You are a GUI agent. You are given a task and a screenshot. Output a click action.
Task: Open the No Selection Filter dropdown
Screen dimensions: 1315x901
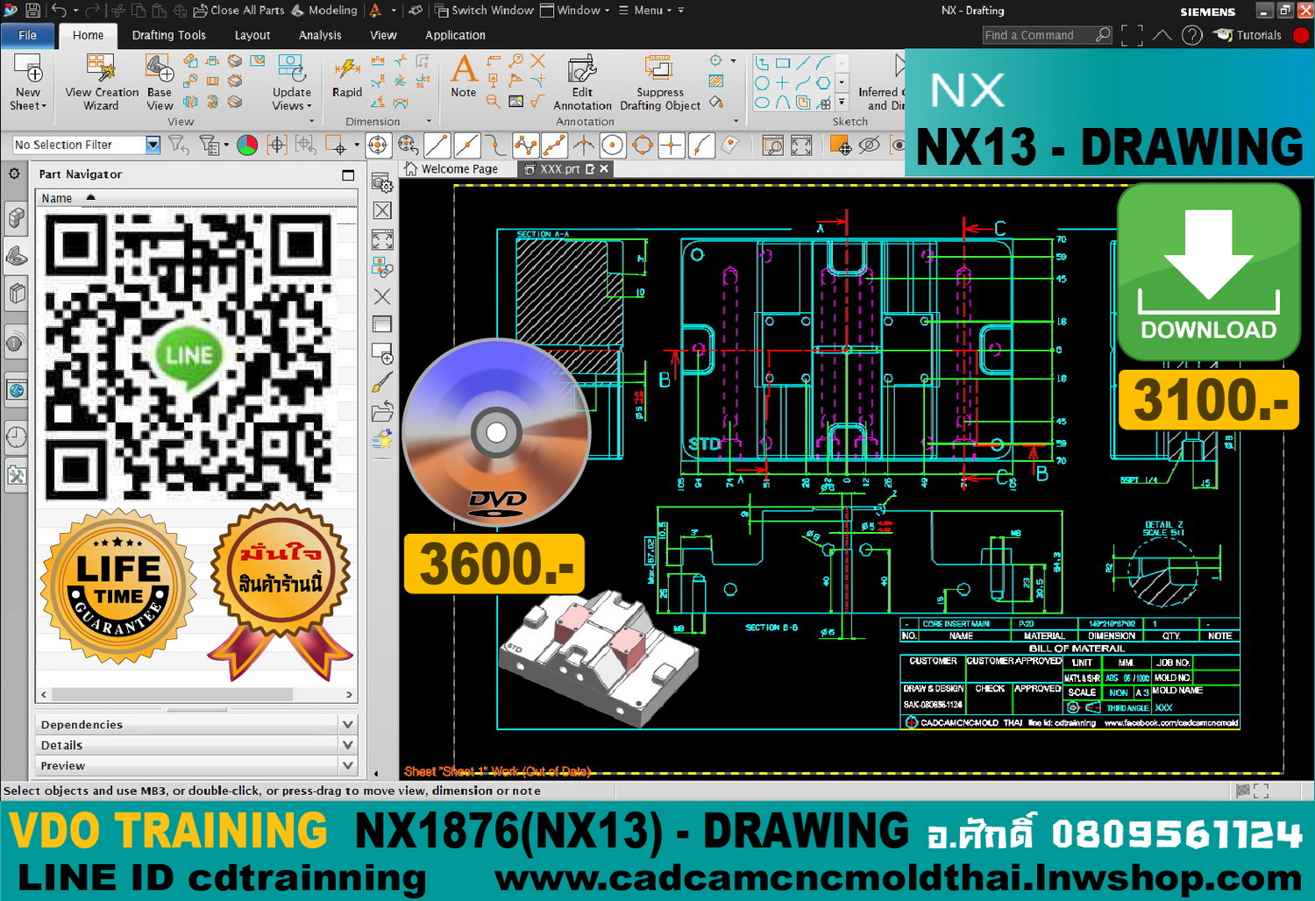(153, 145)
